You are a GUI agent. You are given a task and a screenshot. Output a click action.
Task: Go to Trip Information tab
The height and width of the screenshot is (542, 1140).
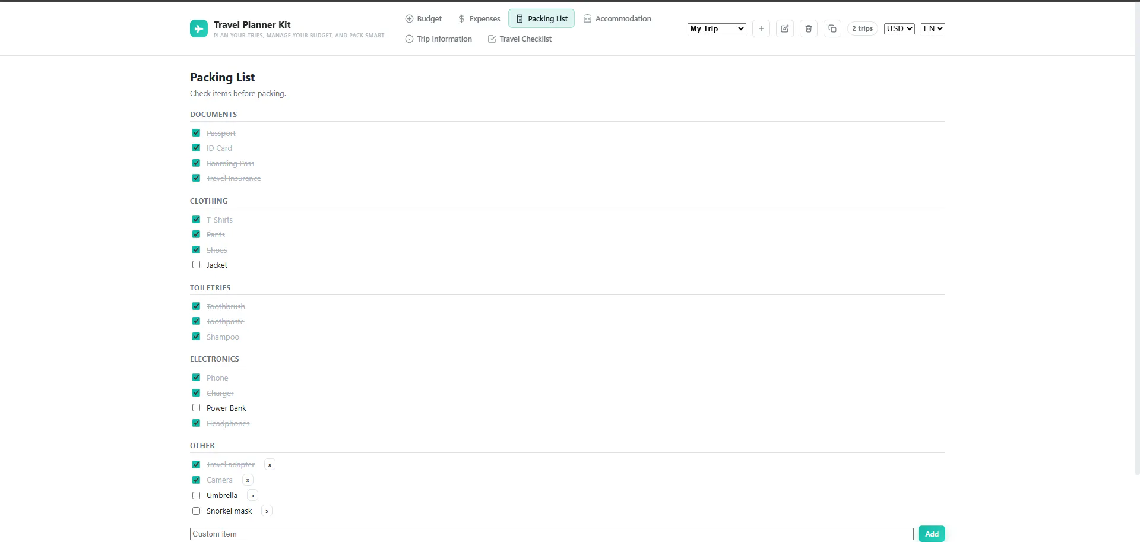(x=439, y=39)
